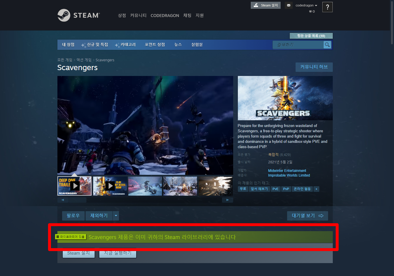The image size is (394, 276).
Task: Expand the 신규 및 특집 menu
Action: point(95,45)
